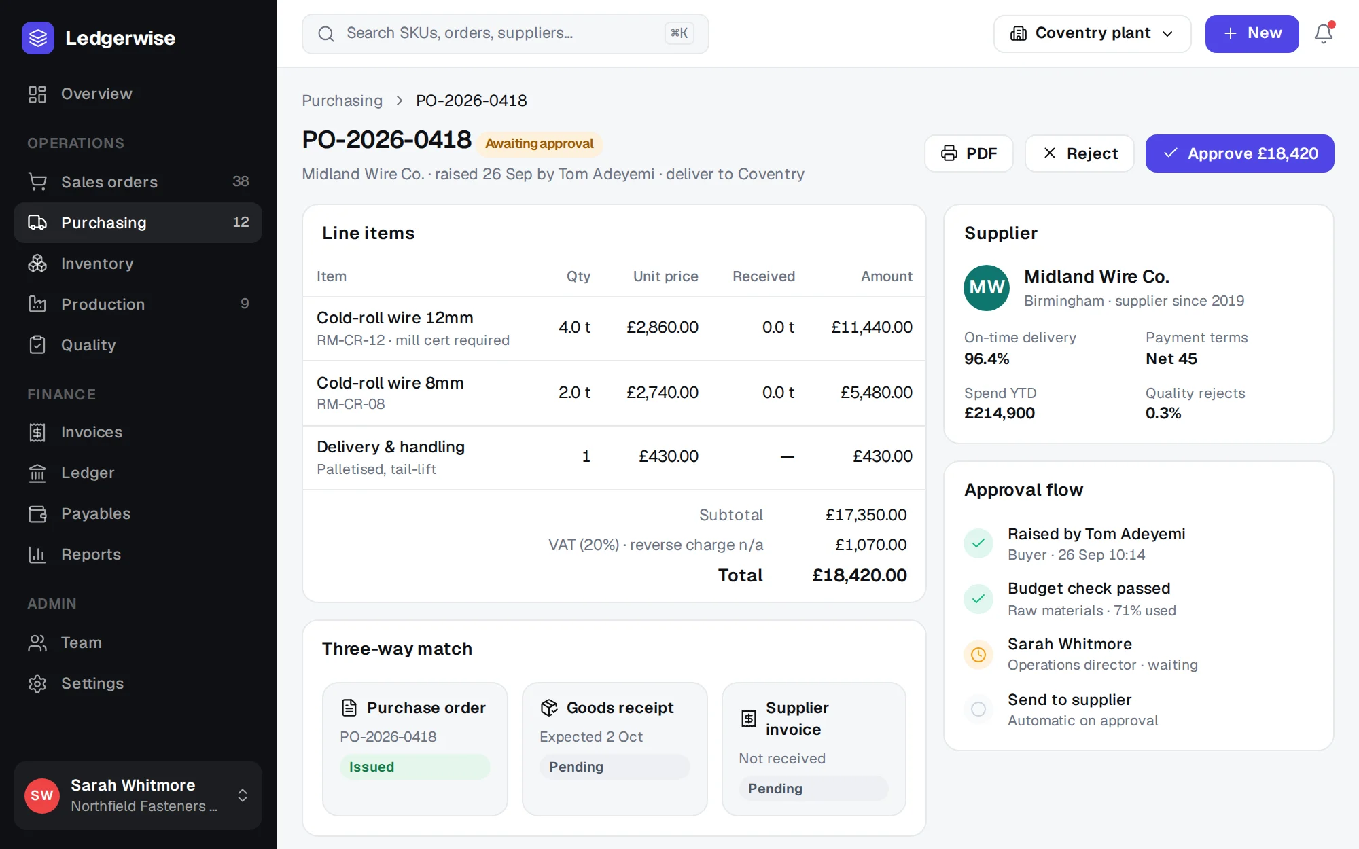Click the New button
This screenshot has width=1359, height=849.
tap(1252, 33)
